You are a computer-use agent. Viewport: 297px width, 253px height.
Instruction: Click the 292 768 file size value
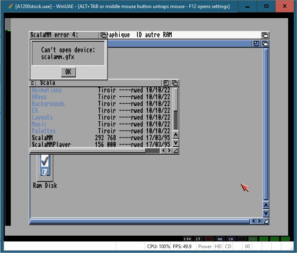click(x=105, y=138)
